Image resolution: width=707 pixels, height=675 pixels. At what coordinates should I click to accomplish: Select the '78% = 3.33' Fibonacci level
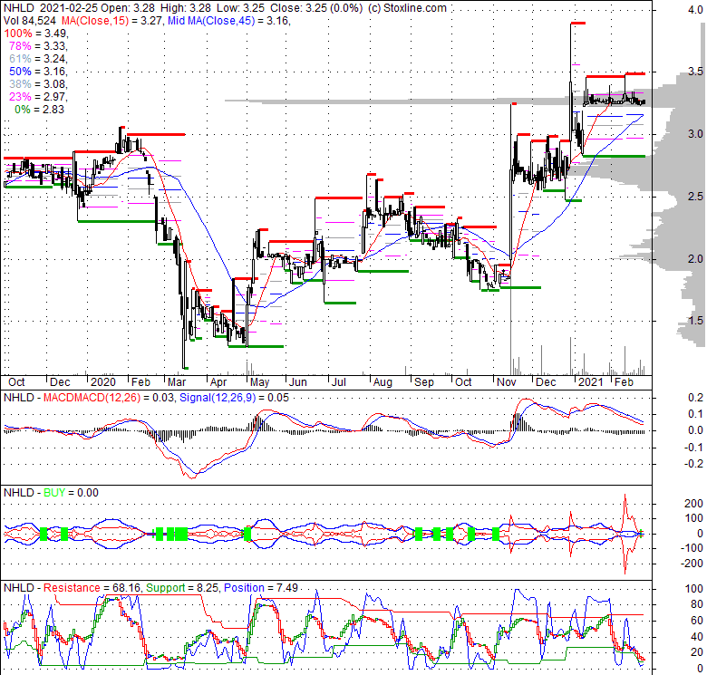[x=38, y=46]
